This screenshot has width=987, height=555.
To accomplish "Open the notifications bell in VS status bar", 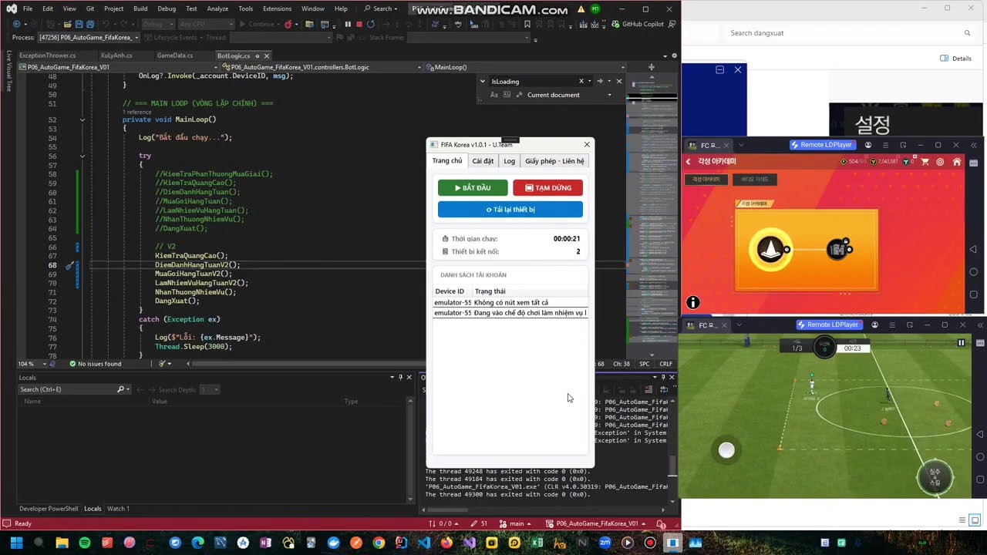I will pyautogui.click(x=661, y=524).
